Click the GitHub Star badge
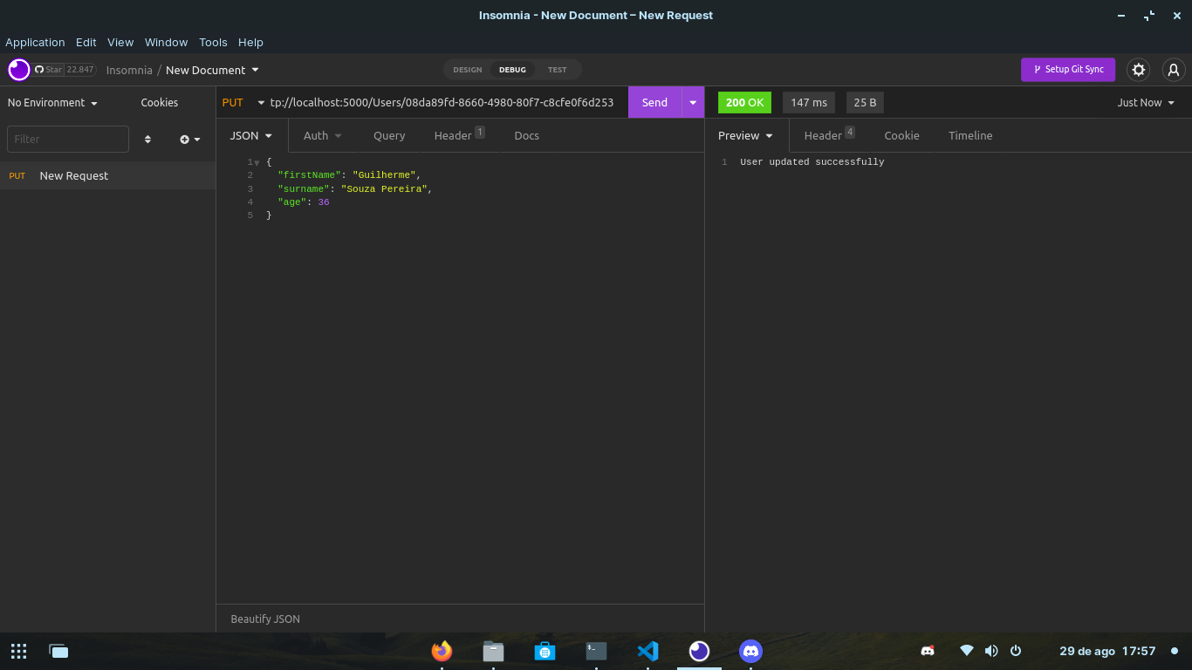1192x670 pixels. click(x=65, y=70)
